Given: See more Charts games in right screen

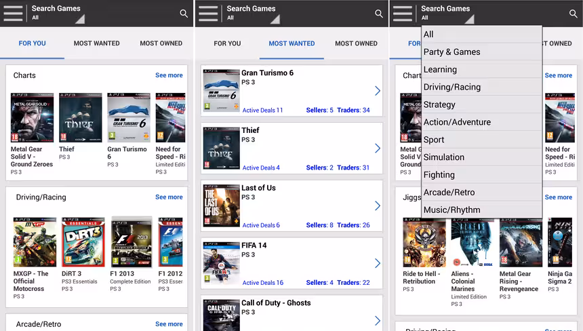Looking at the screenshot, I should click(x=559, y=75).
